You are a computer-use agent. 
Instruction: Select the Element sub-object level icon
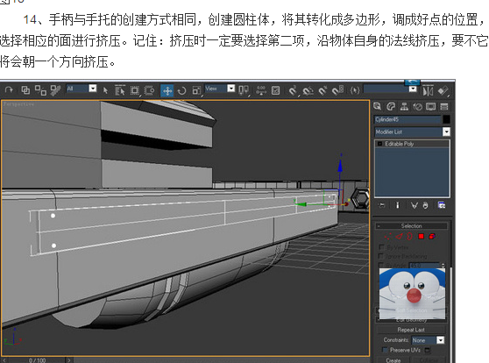click(432, 237)
